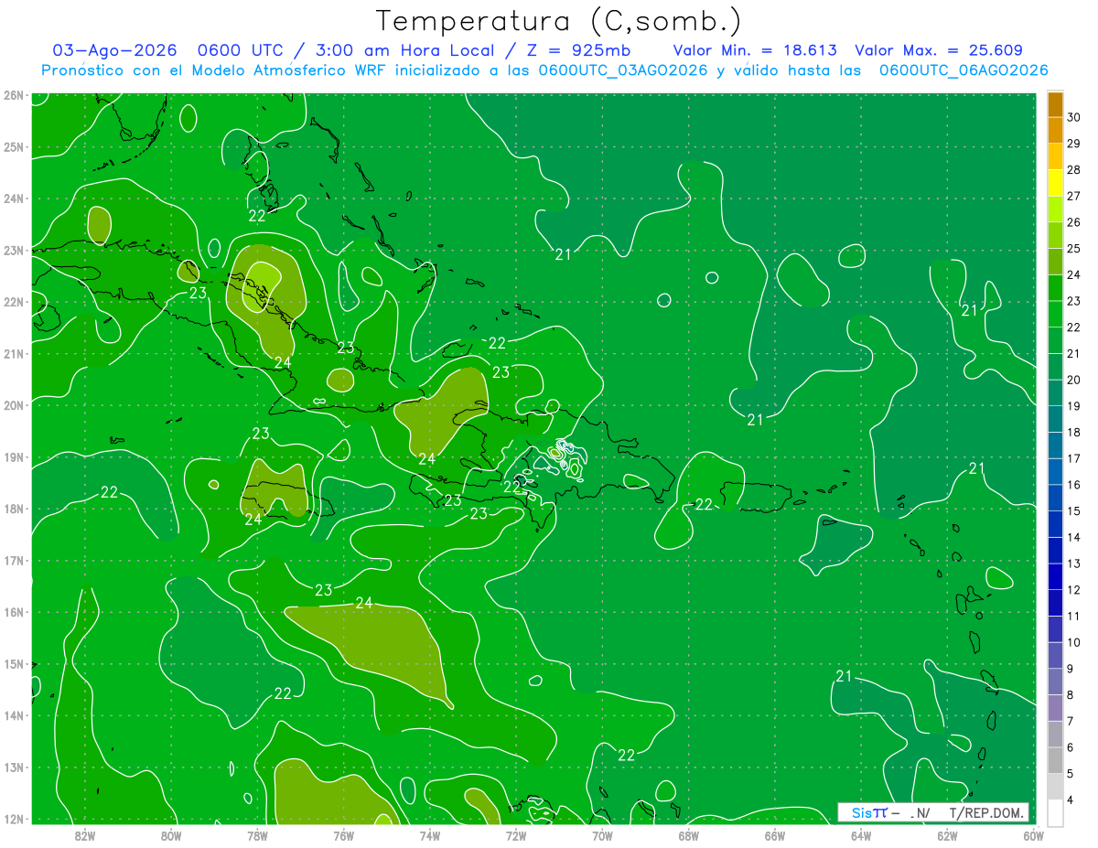
Task: Click the '82W' longitude axis label
Action: [x=85, y=834]
